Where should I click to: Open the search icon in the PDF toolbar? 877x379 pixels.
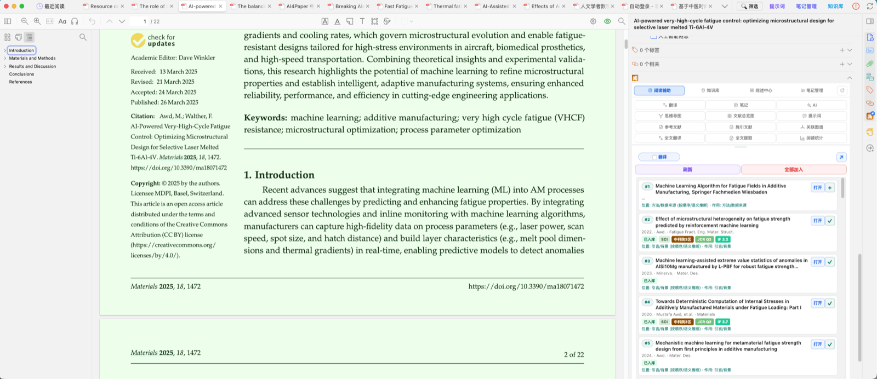tap(622, 21)
